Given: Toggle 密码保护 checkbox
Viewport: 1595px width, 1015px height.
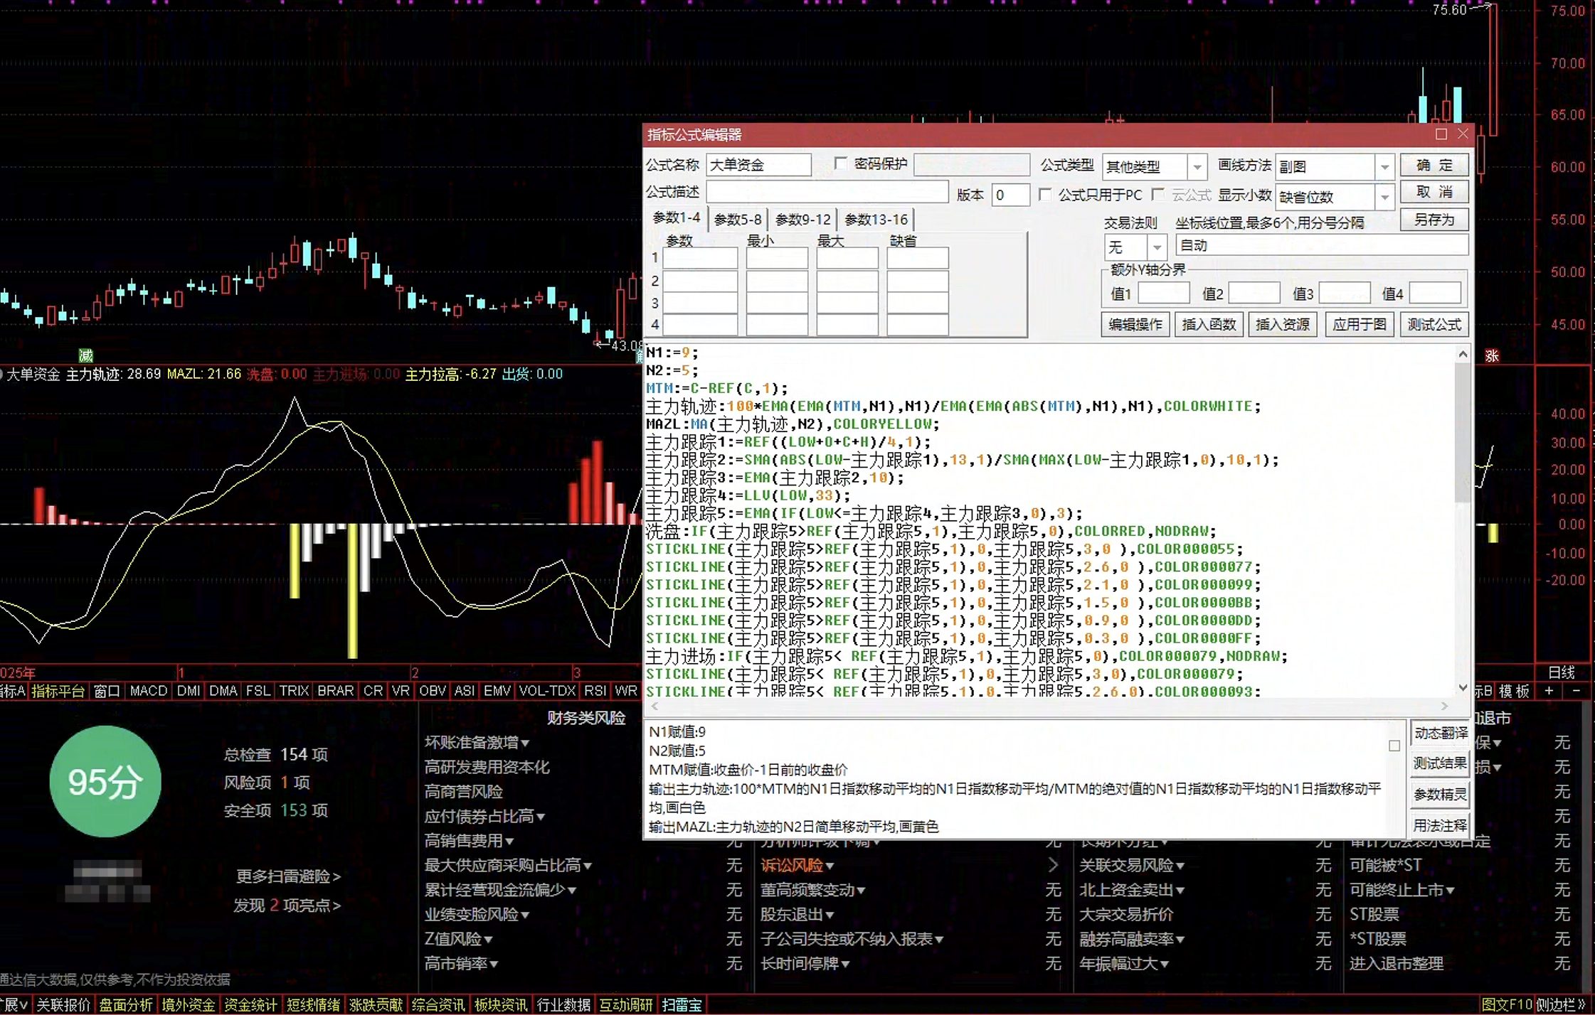Looking at the screenshot, I should 840,163.
